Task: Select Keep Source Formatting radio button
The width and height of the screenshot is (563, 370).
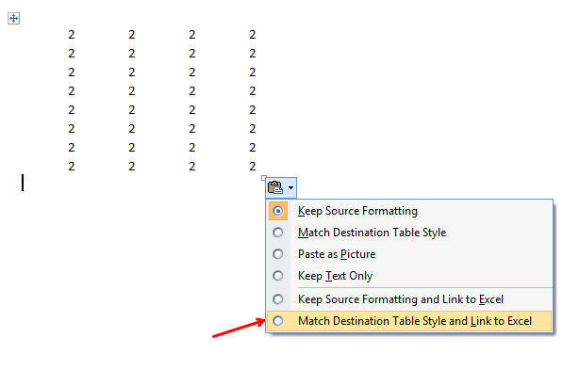Action: pos(278,211)
